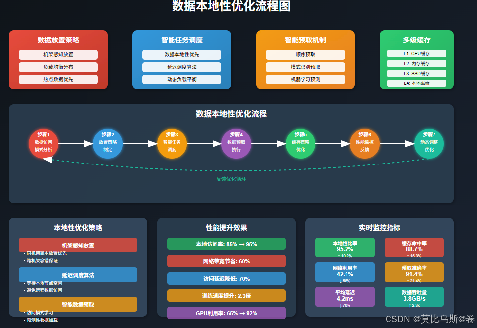Click the 本地性优化策略 panel heading
This screenshot has width=477, height=328.
pyautogui.click(x=78, y=228)
